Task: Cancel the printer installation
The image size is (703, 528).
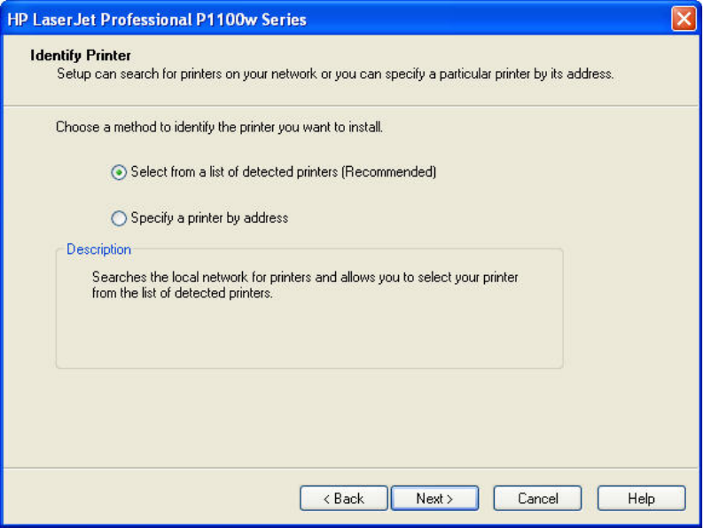Action: (x=537, y=499)
